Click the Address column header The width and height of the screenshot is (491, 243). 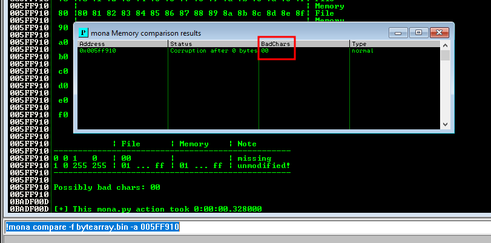[x=123, y=44]
